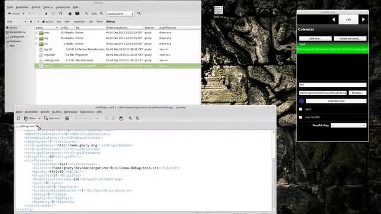381x214 pixels.
Task: Sort by the Name column header
Action: click(x=46, y=28)
